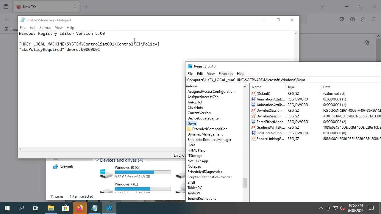Open Notepad File menu

pos(23,28)
